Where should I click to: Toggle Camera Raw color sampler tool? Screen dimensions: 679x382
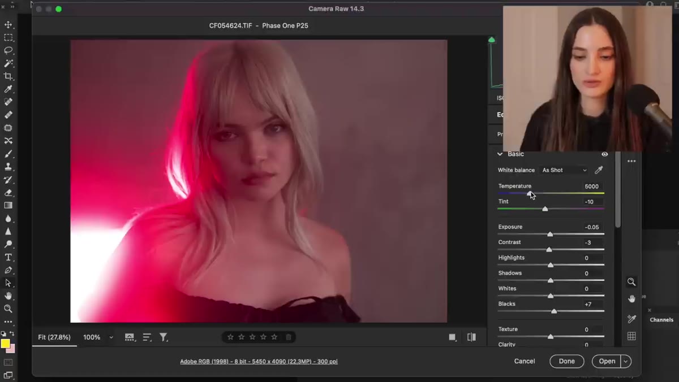[x=631, y=319]
